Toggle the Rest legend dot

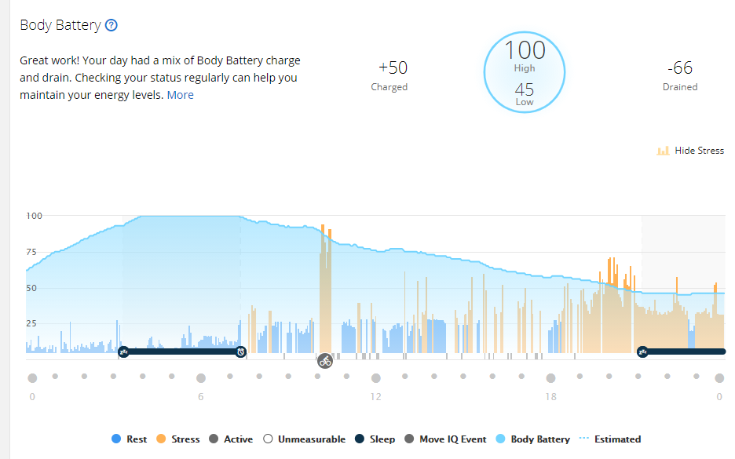116,439
